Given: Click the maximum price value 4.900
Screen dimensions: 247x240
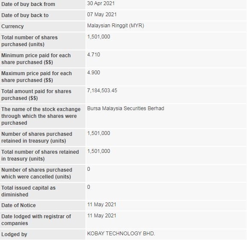Looking at the screenshot, I should pyautogui.click(x=94, y=73).
